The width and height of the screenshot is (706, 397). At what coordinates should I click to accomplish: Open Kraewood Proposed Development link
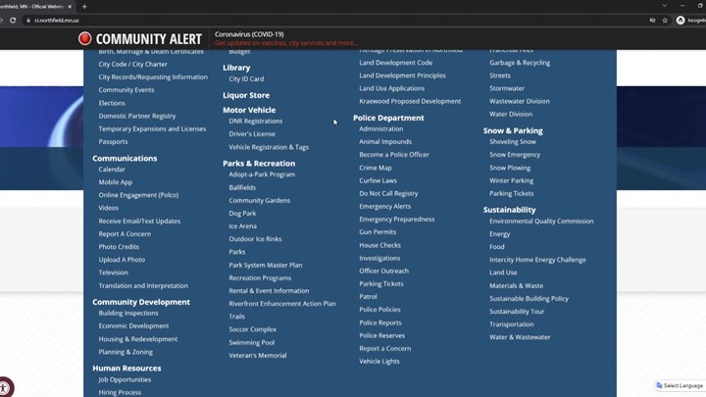tap(410, 101)
